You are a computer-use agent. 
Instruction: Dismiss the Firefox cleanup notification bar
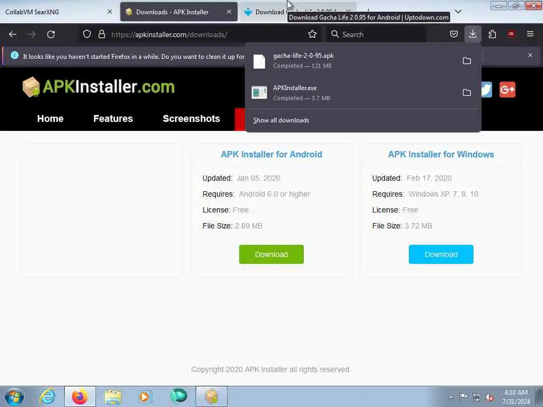(x=530, y=55)
